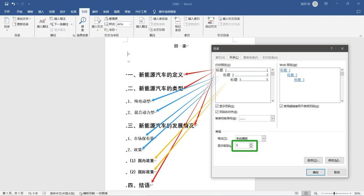
Task: Switch to the 图表目录 dialog tab
Action: 251,58
